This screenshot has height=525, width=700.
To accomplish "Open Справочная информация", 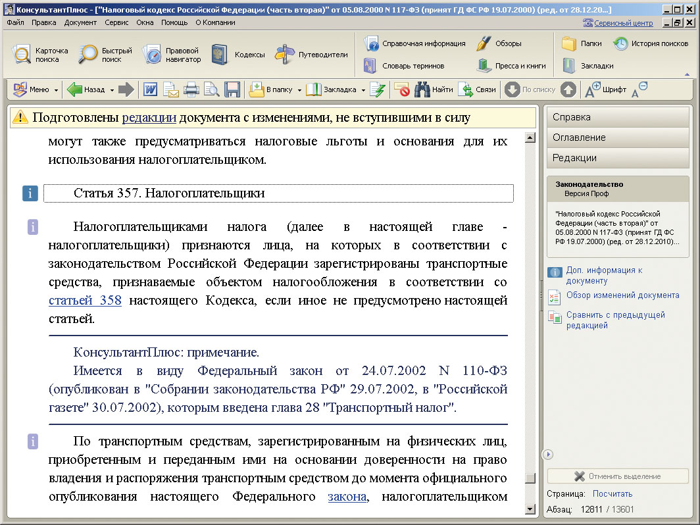I will pos(414,43).
